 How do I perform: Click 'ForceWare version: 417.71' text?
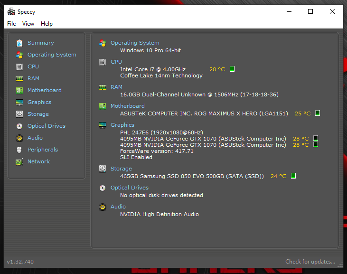[157, 151]
